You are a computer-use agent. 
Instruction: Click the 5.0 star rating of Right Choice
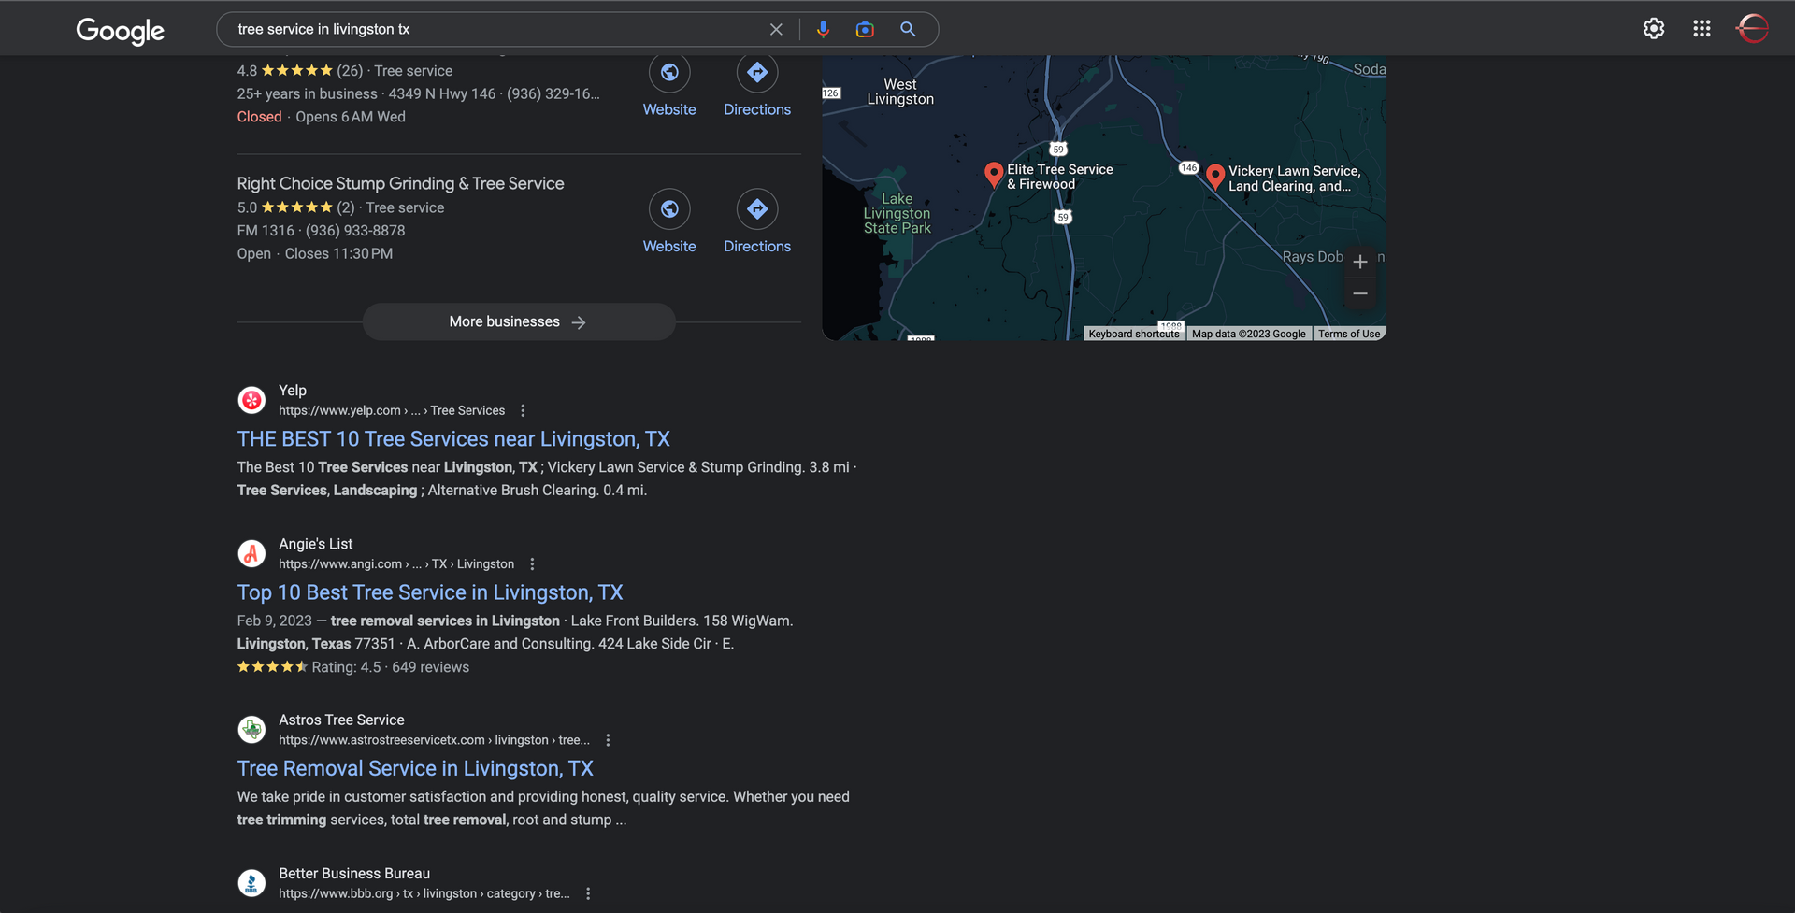point(295,207)
